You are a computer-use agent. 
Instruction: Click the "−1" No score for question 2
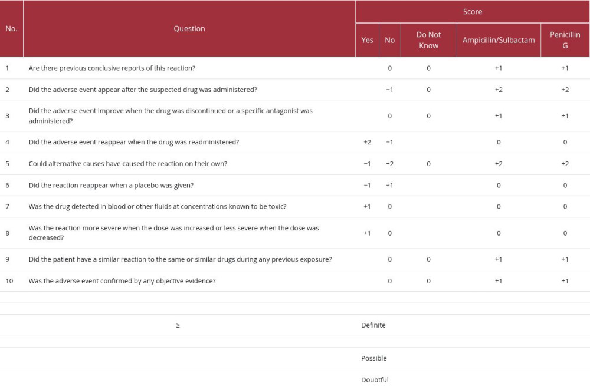[389, 90]
